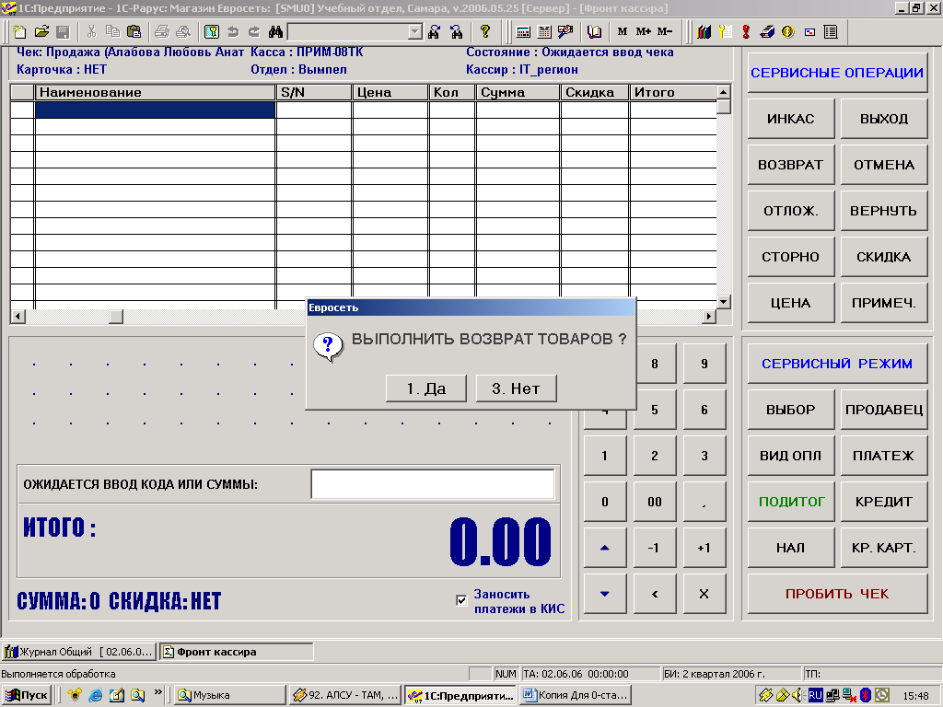Click the КРЕДИТ button

(883, 502)
